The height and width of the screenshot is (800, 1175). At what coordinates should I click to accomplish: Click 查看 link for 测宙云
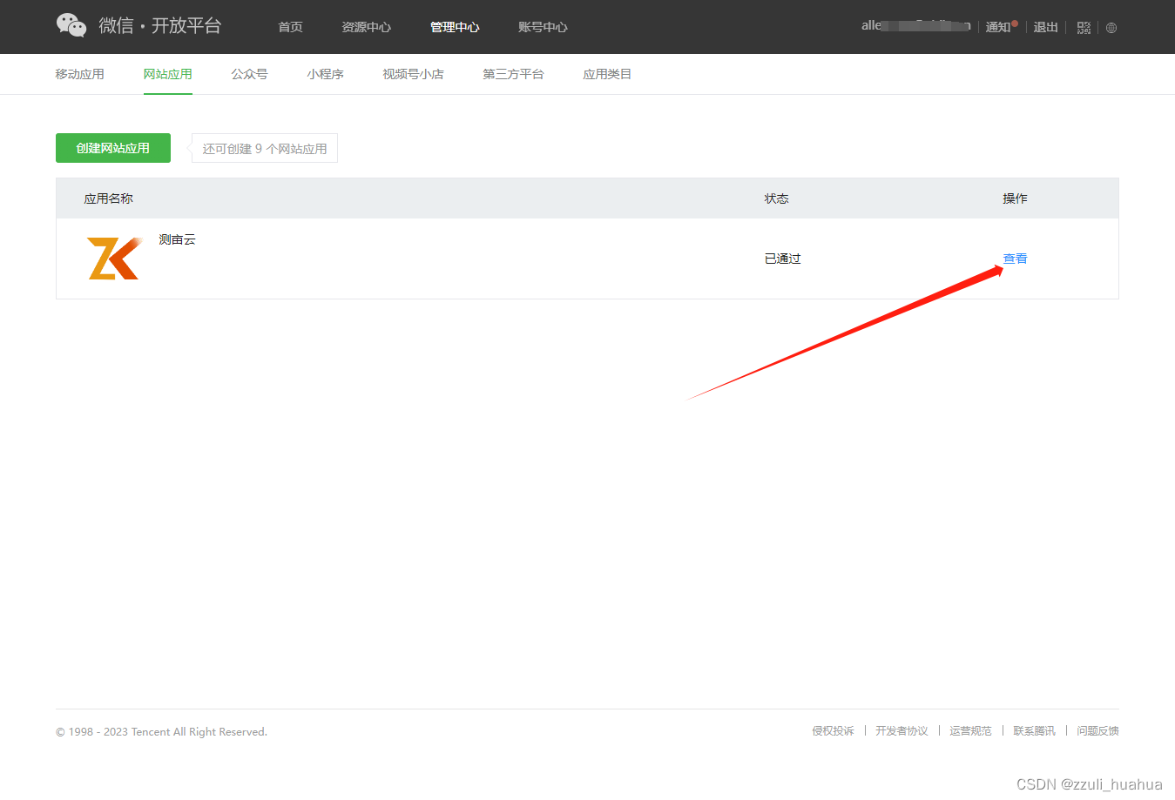[1015, 259]
